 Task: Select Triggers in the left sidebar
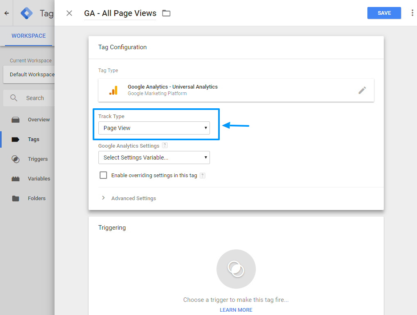(37, 159)
